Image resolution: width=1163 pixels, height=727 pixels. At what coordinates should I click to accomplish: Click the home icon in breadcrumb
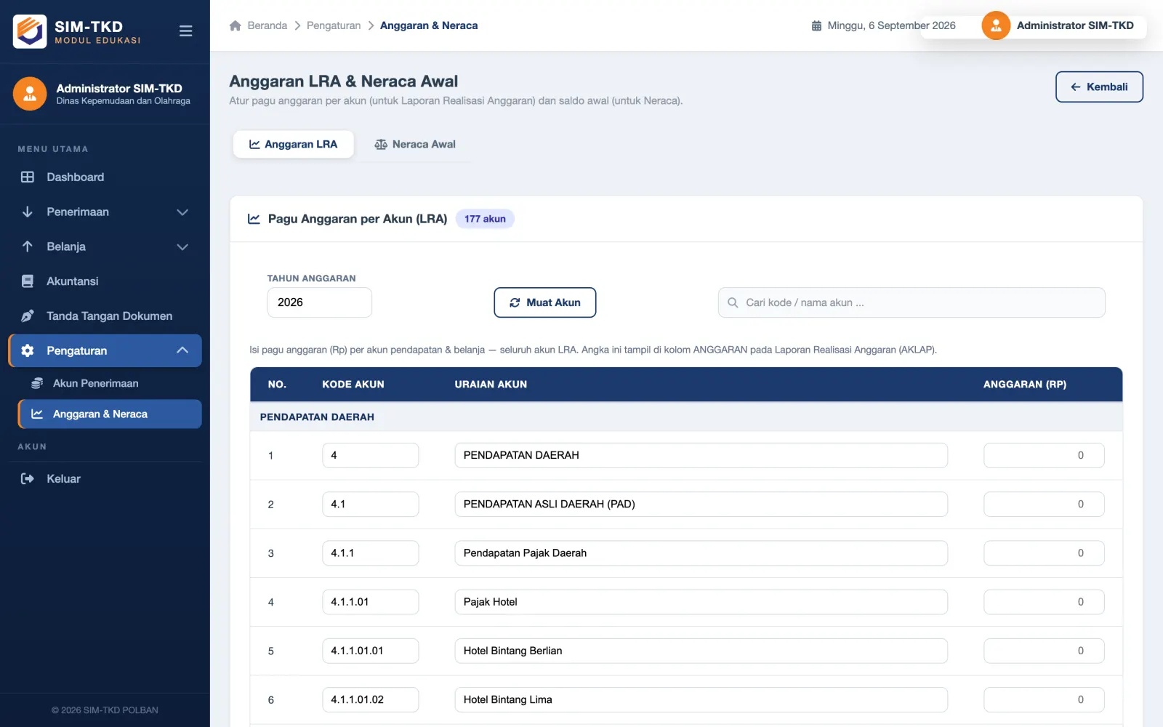pos(235,25)
